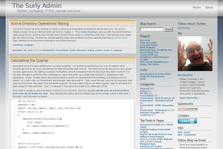This screenshot has width=223, height=149.
Task: Open Active Directory Operational Testing post title
Action: coord(40,23)
